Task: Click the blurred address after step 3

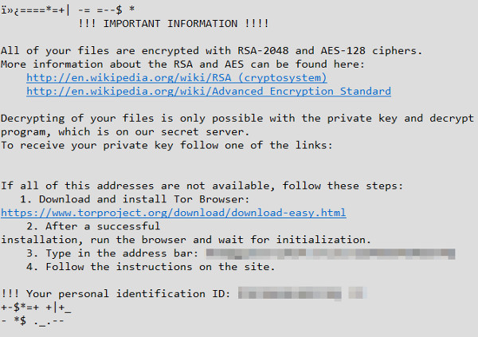Action: coord(335,253)
